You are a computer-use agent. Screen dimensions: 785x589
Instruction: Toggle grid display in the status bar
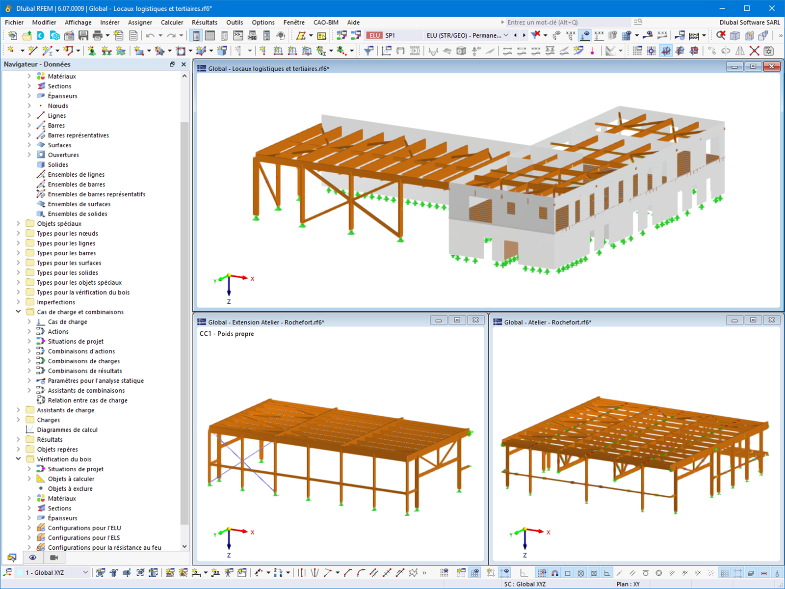444,573
